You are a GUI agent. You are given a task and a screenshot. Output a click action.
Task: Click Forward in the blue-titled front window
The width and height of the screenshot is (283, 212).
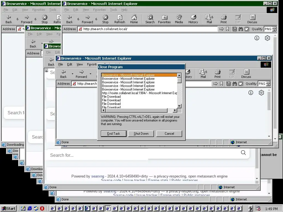pyautogui.click(x=81, y=74)
